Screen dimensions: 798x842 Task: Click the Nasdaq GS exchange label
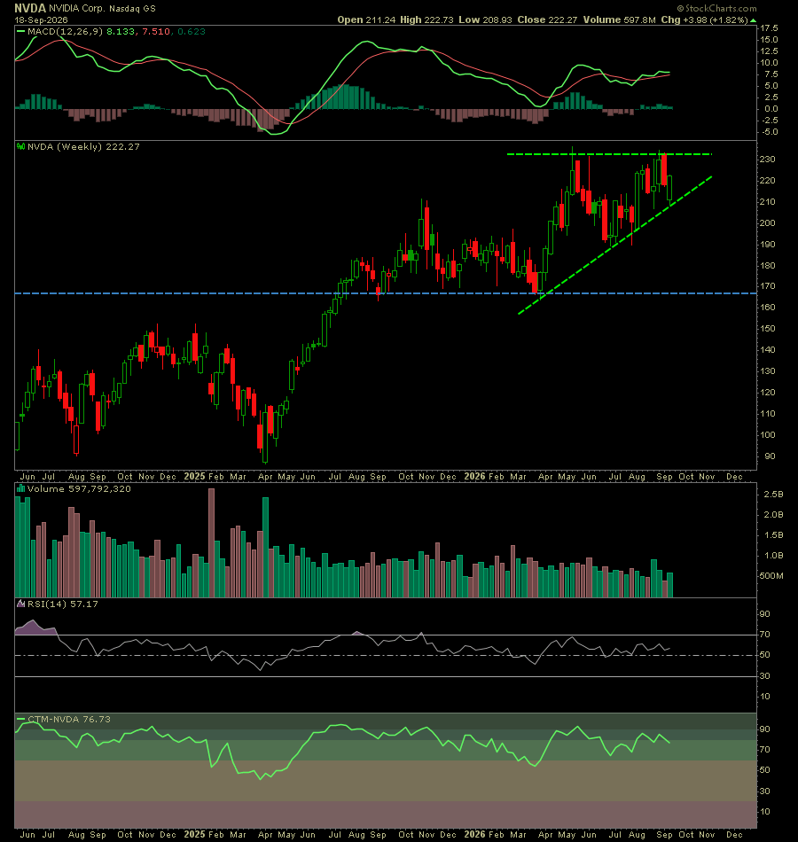132,9
